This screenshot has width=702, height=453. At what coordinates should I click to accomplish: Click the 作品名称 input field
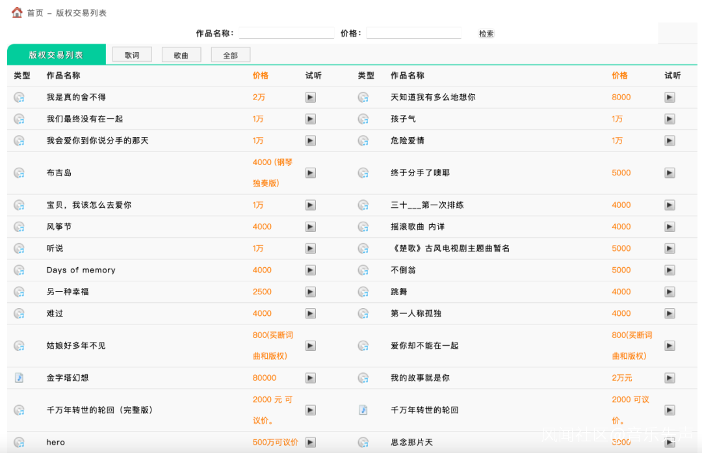(286, 33)
